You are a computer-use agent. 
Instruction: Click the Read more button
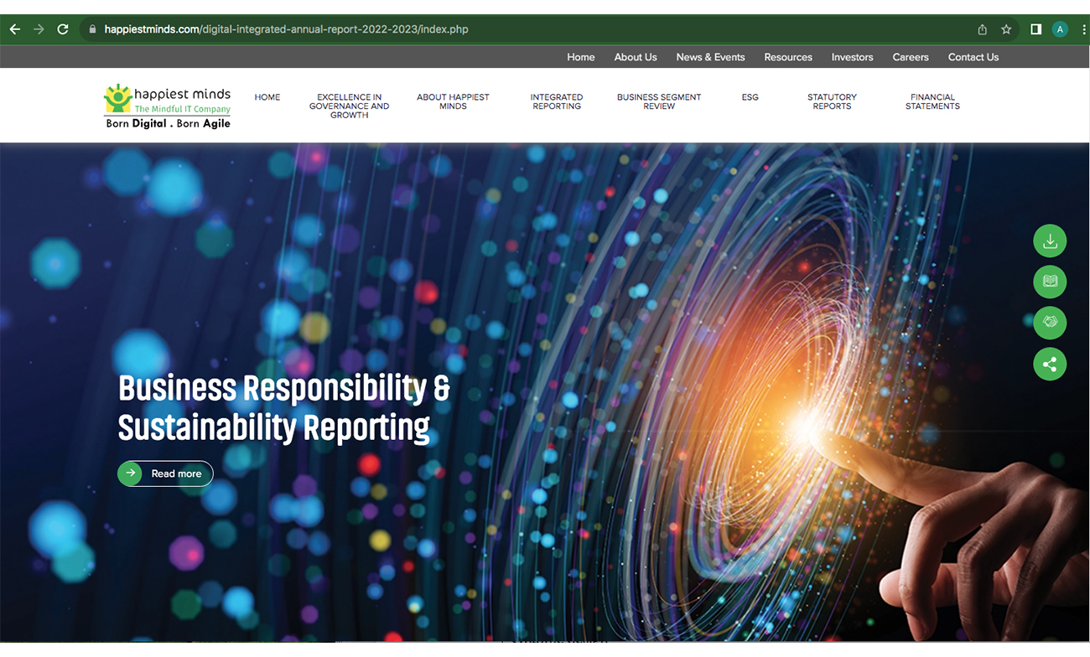tap(165, 473)
